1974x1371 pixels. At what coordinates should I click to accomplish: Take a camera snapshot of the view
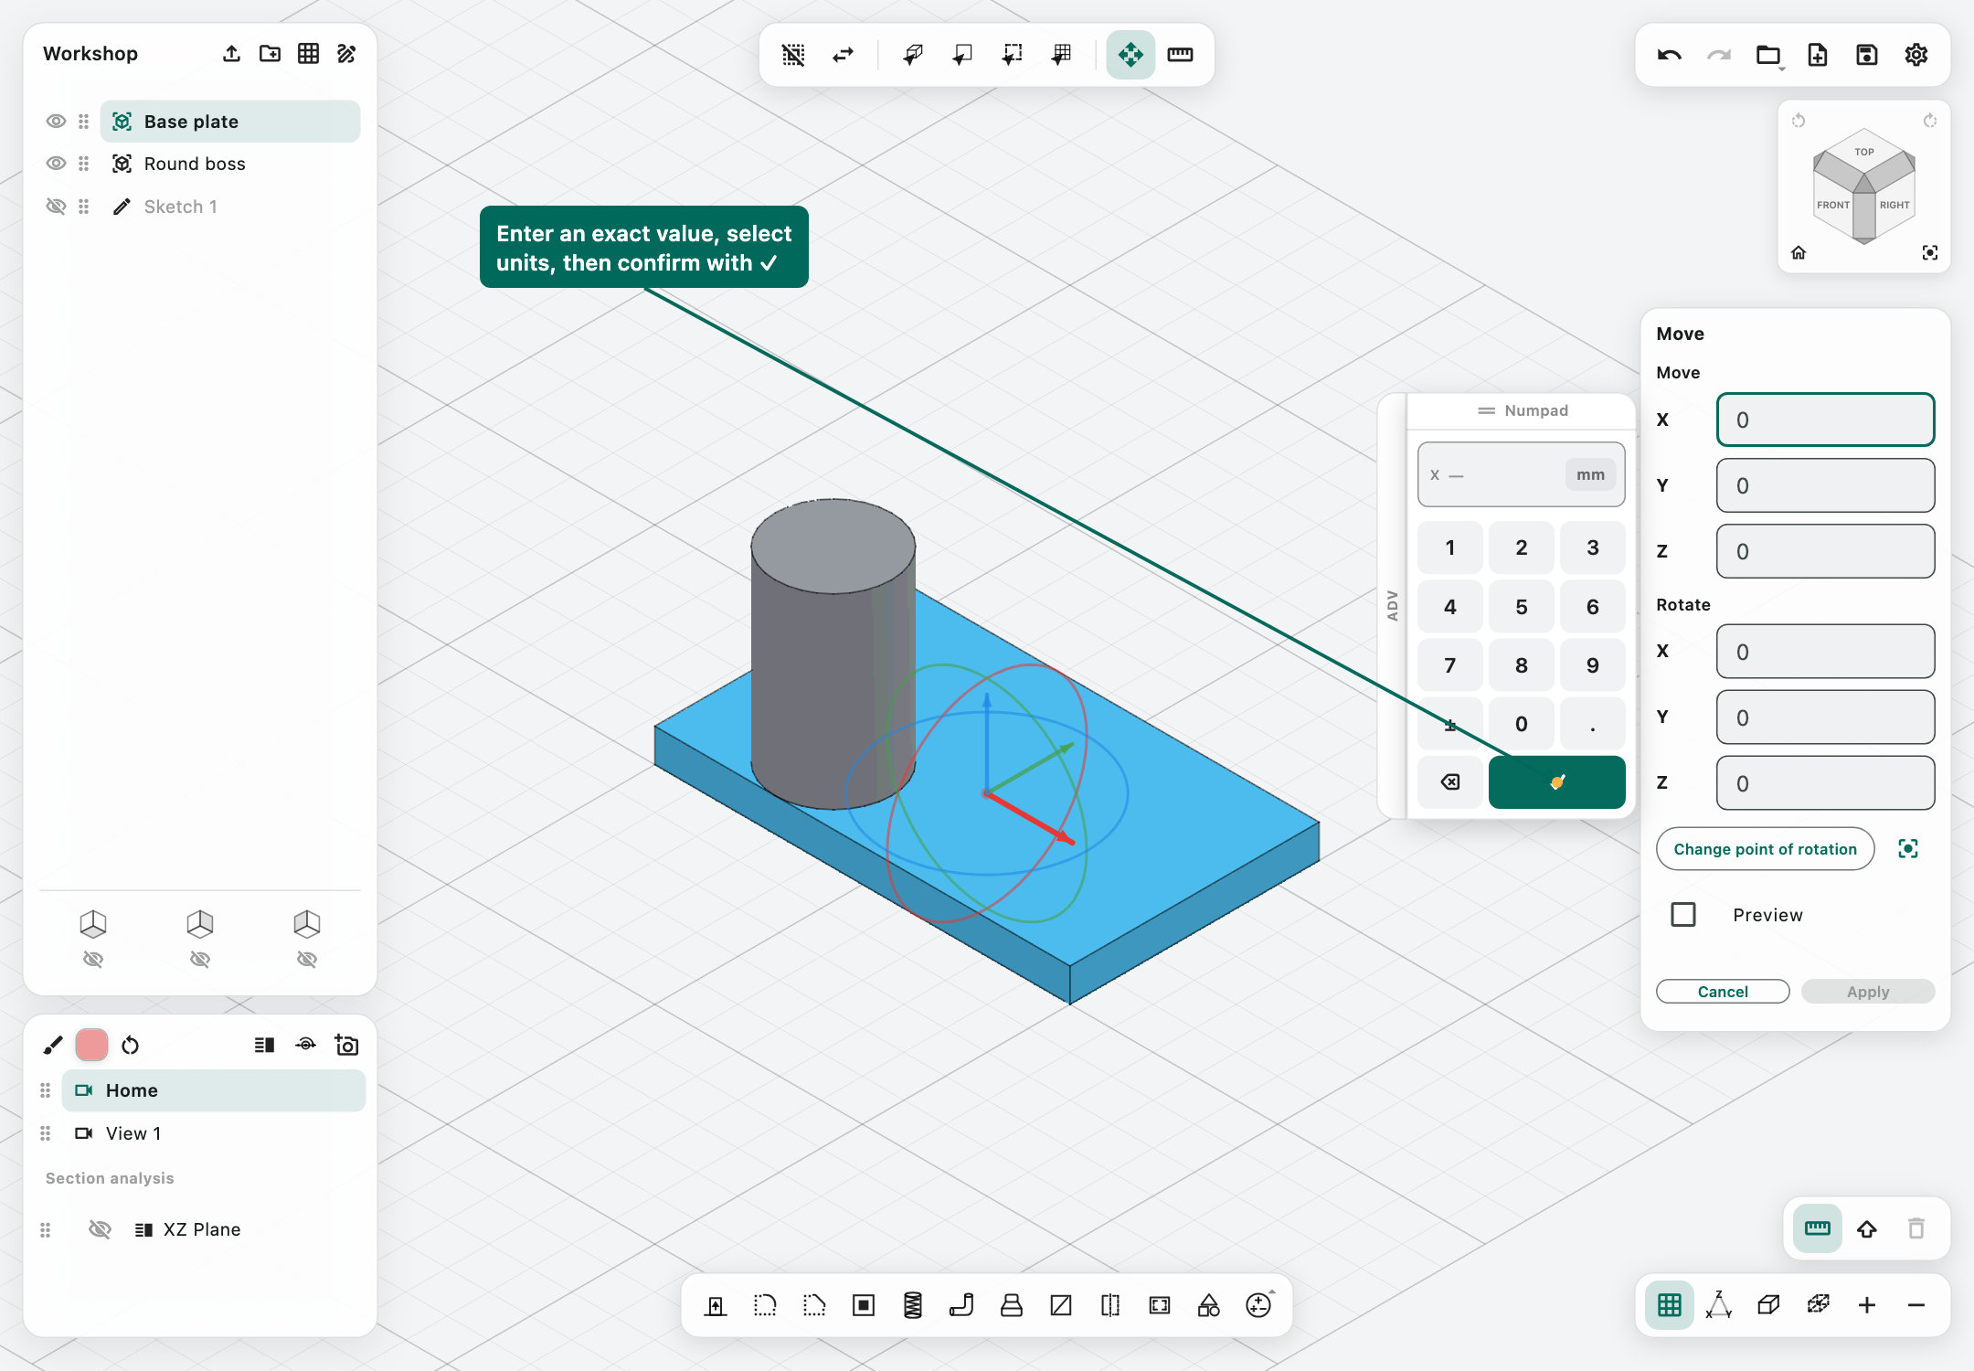coord(346,1045)
